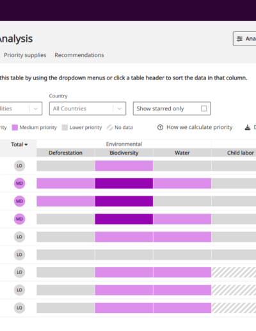Click the download icon beside priority help
Image resolution: width=256 pixels, height=331 pixels.
click(x=248, y=128)
